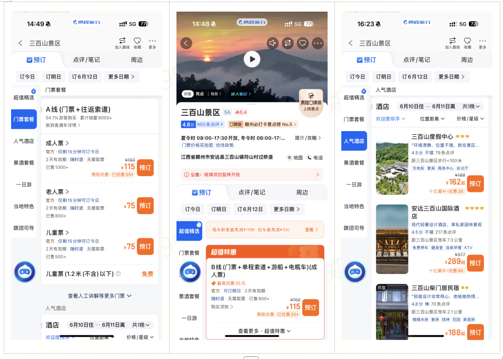503x359 pixels.
Task: Tap back arrow in left phone screen
Action: [x=20, y=43]
